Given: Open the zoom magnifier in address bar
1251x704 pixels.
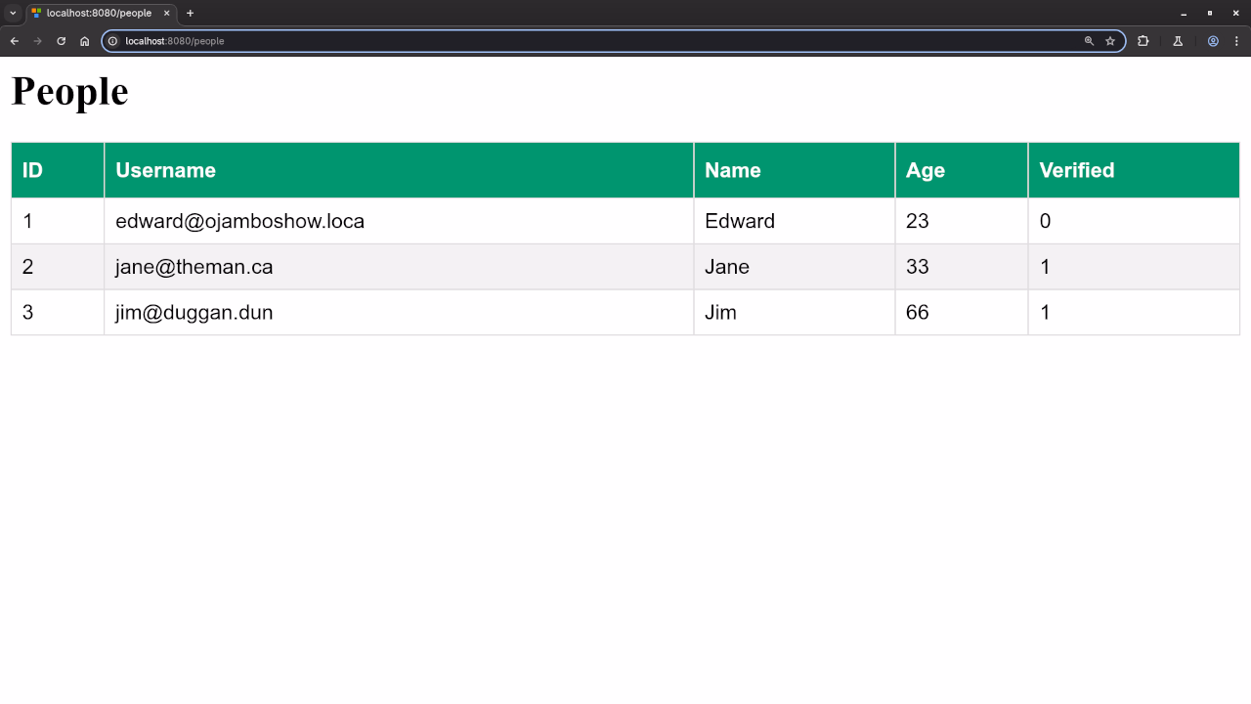Looking at the screenshot, I should (1089, 41).
